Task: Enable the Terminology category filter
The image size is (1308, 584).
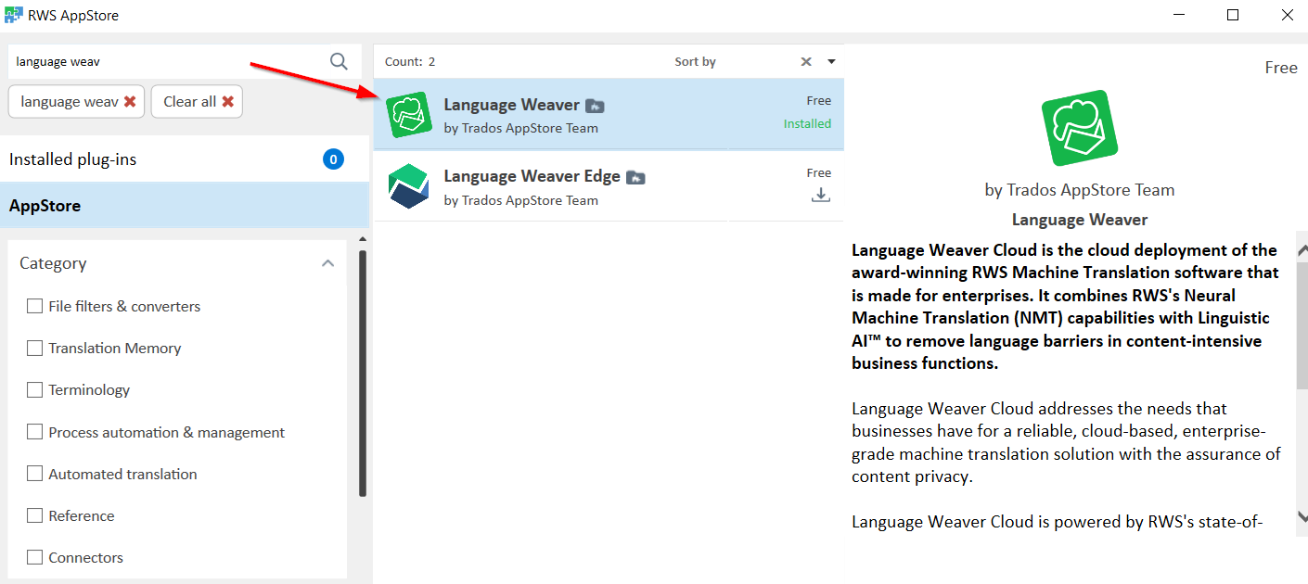Action: tap(35, 389)
